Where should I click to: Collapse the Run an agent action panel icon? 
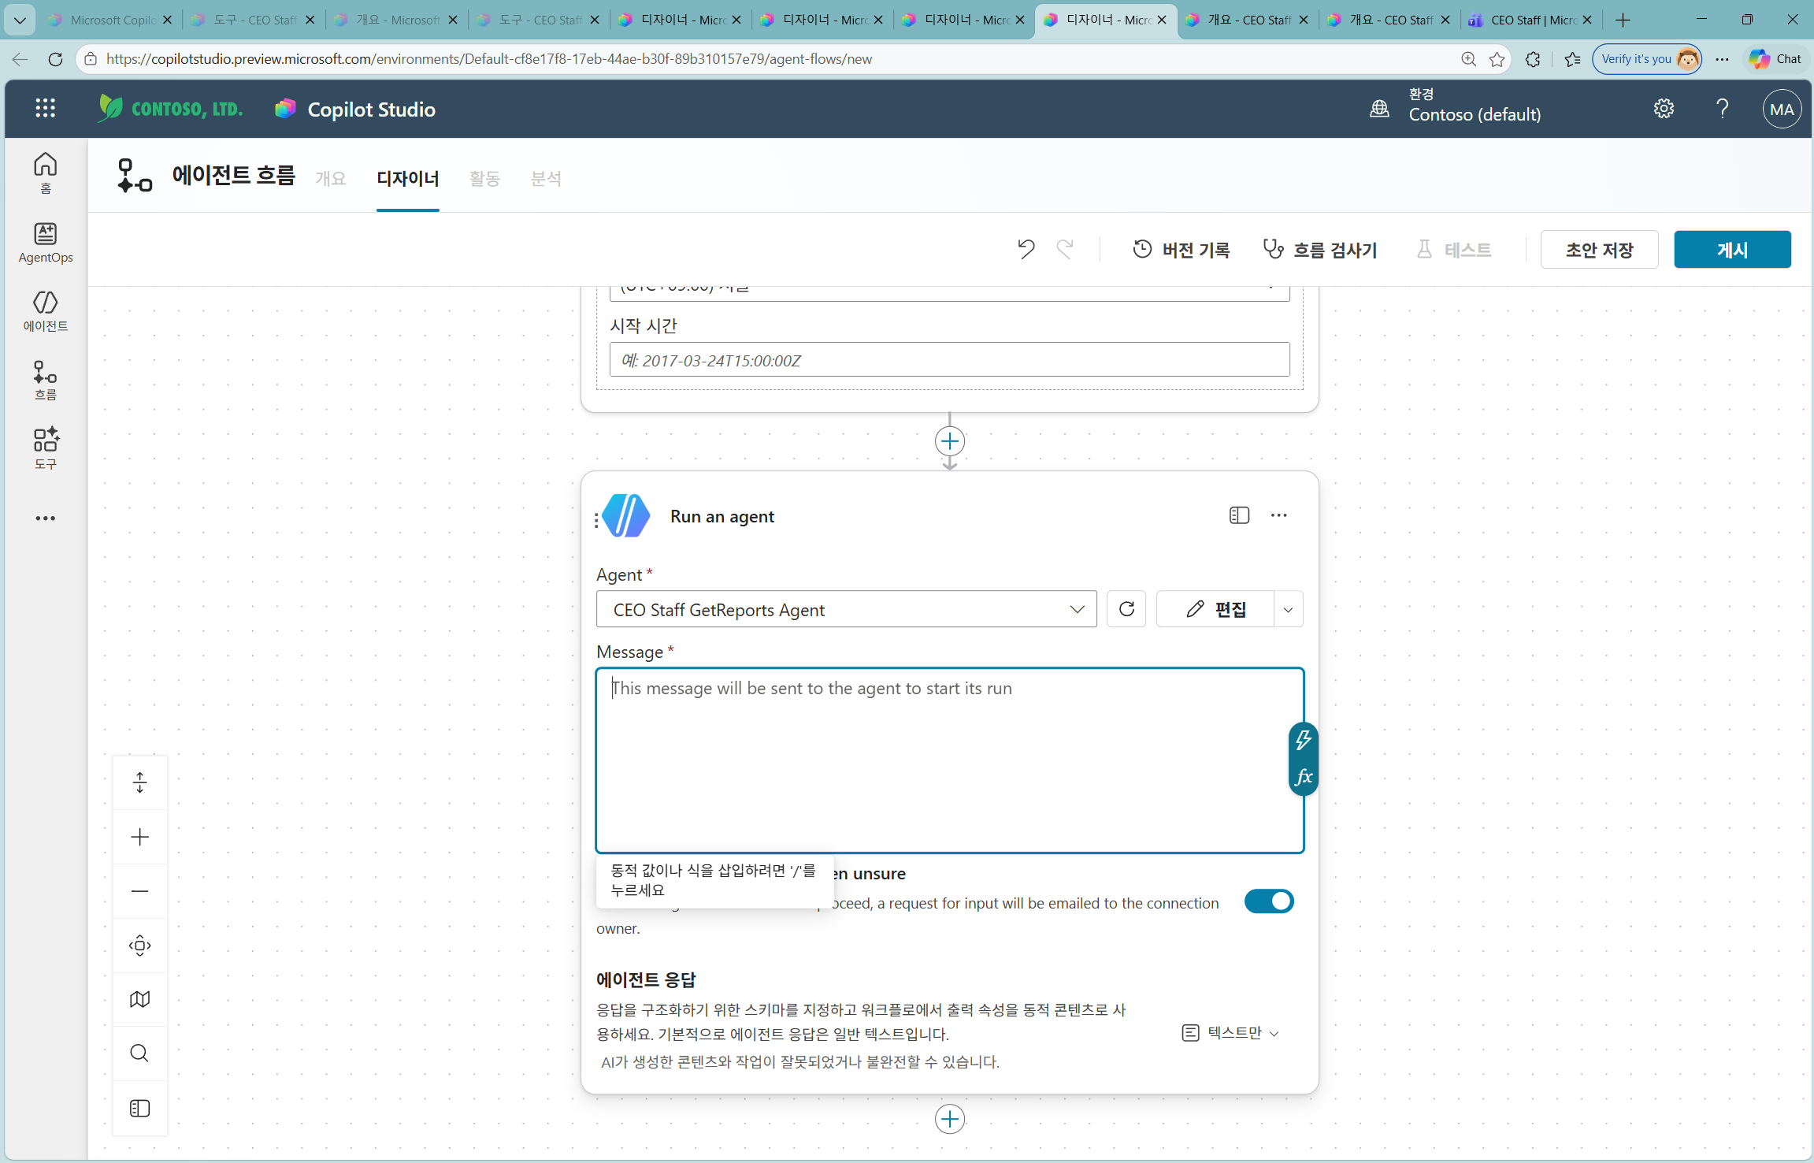pyautogui.click(x=1239, y=515)
